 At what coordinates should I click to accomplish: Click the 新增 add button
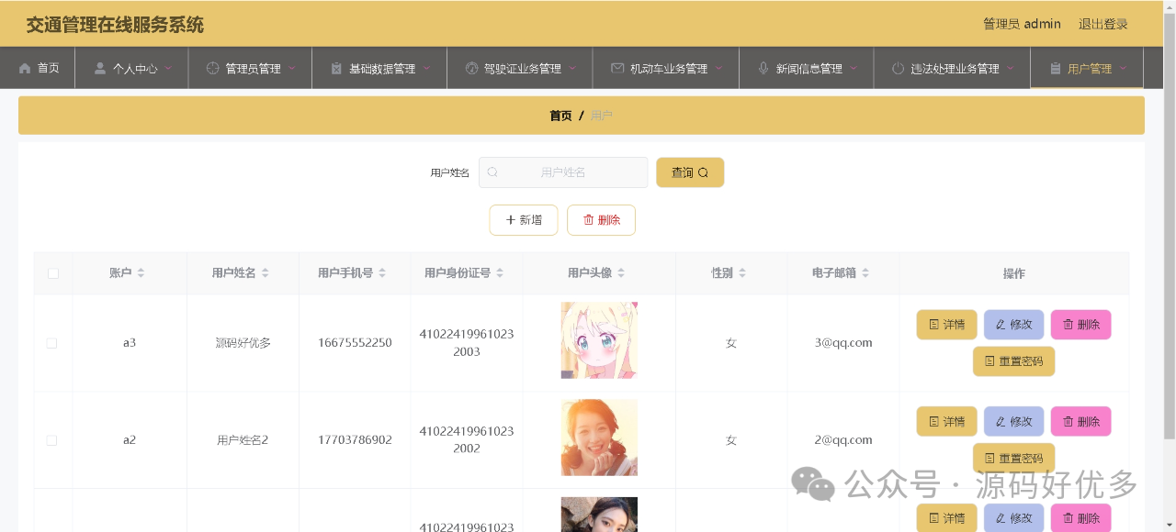pos(524,220)
